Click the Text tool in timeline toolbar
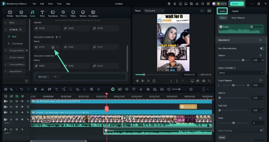 [x=56, y=89]
